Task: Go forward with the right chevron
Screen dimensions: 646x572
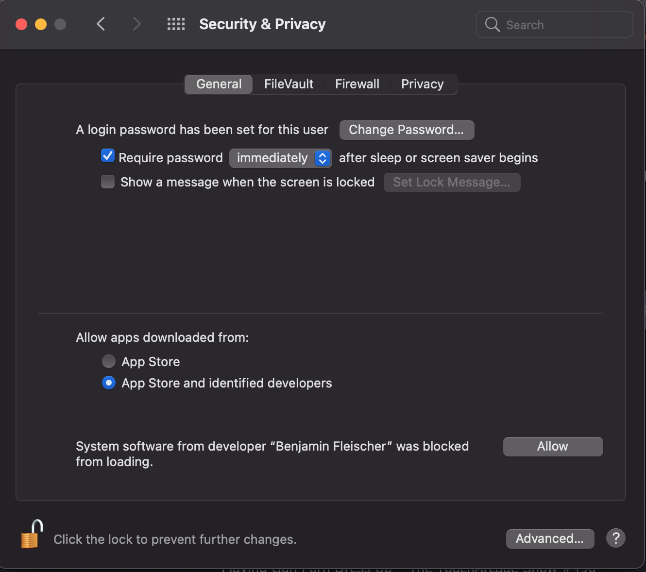Action: pos(136,24)
